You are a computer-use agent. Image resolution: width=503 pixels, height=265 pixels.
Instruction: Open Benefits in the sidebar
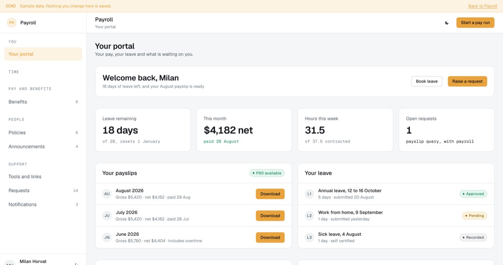tap(43, 102)
